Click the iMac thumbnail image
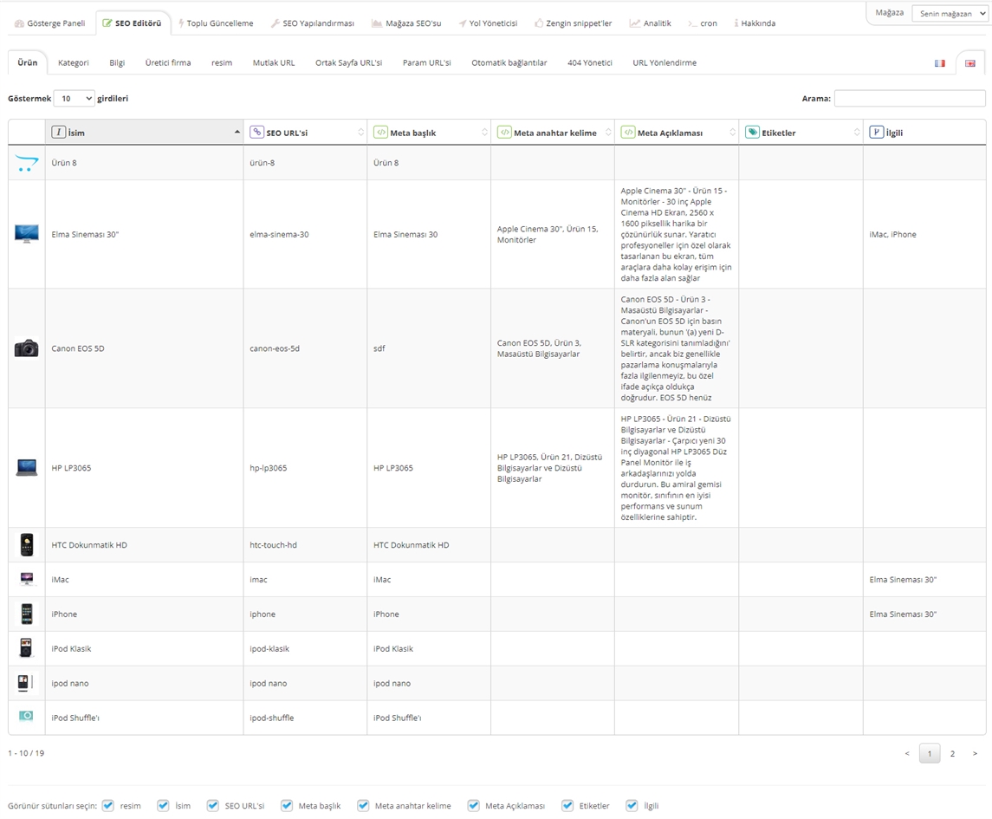 point(27,579)
